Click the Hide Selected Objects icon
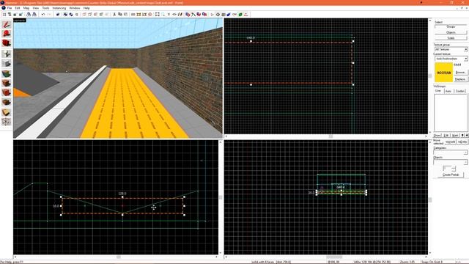Screen dimensions: 469x264 coord(84,15)
